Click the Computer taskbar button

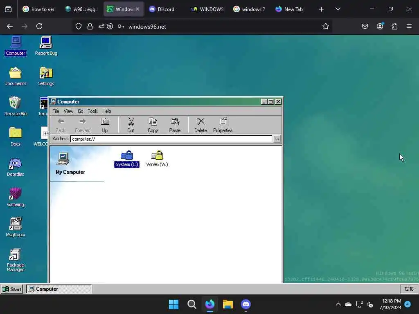59,289
